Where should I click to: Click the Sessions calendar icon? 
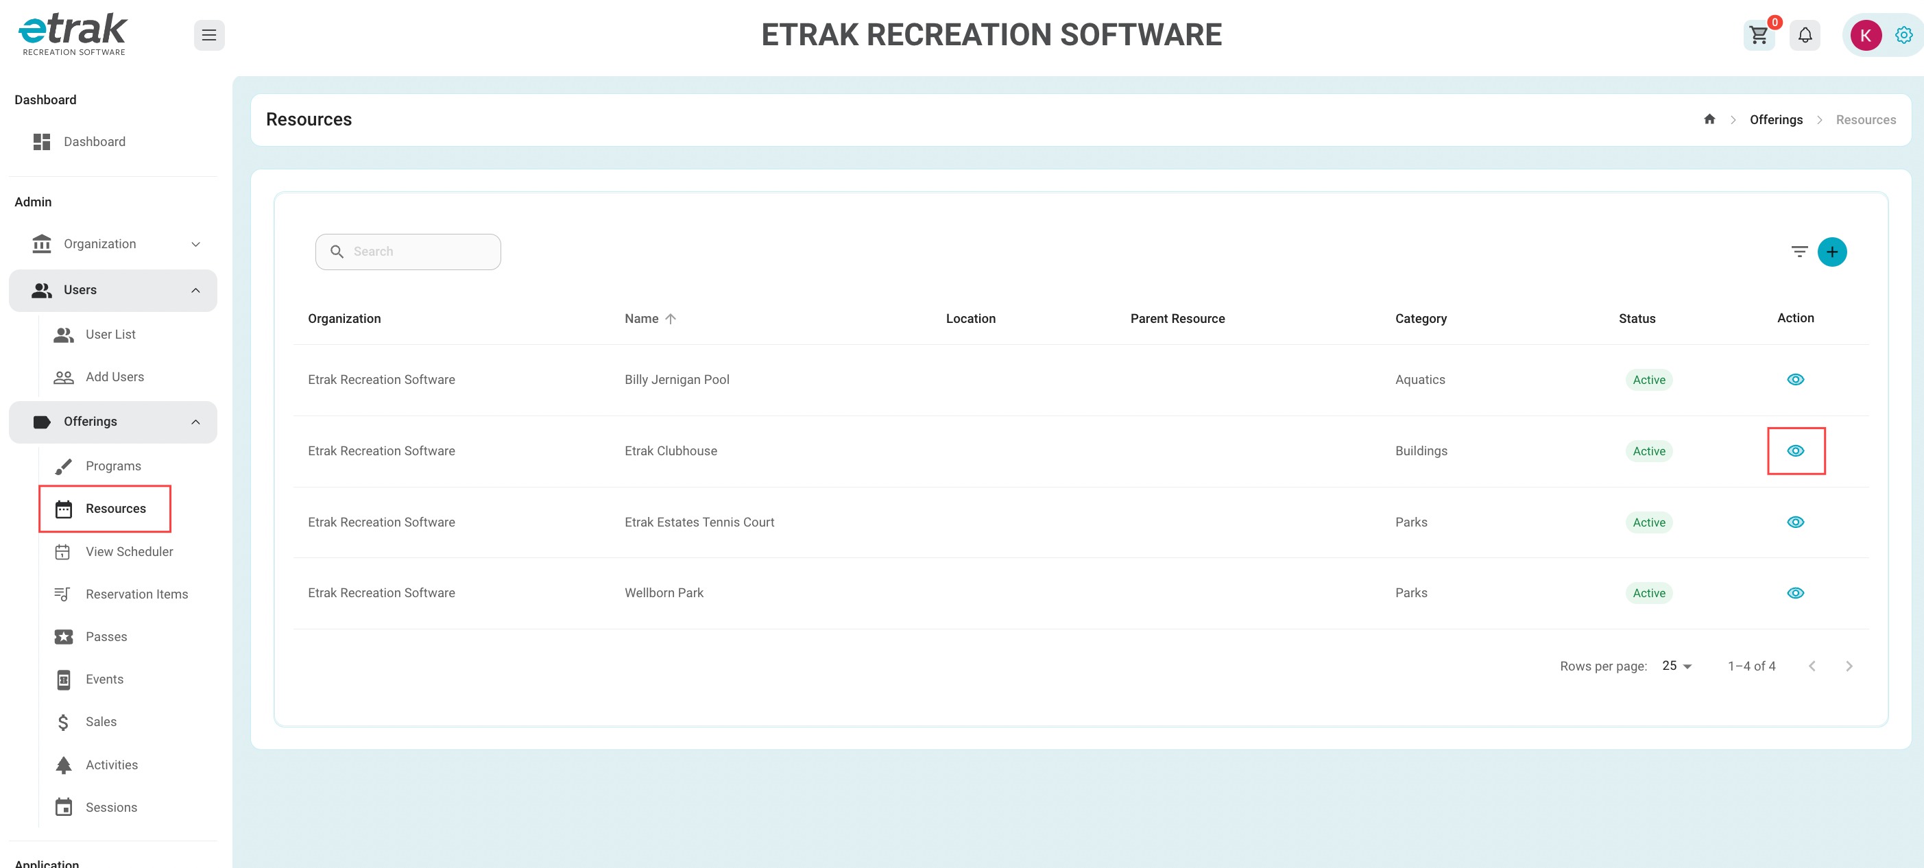click(x=64, y=808)
